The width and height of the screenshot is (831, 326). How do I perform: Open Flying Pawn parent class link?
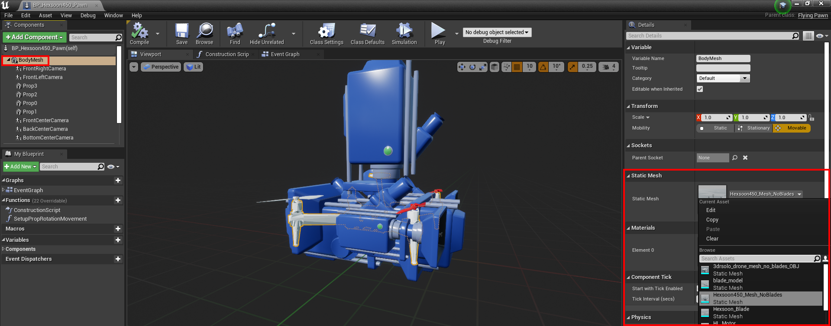click(813, 15)
